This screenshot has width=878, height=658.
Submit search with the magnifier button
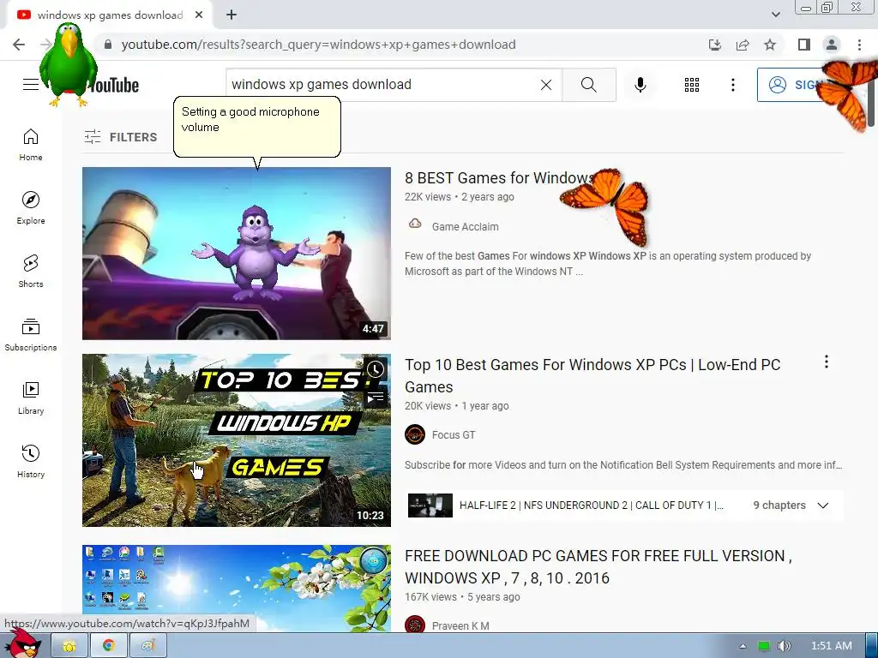588,85
